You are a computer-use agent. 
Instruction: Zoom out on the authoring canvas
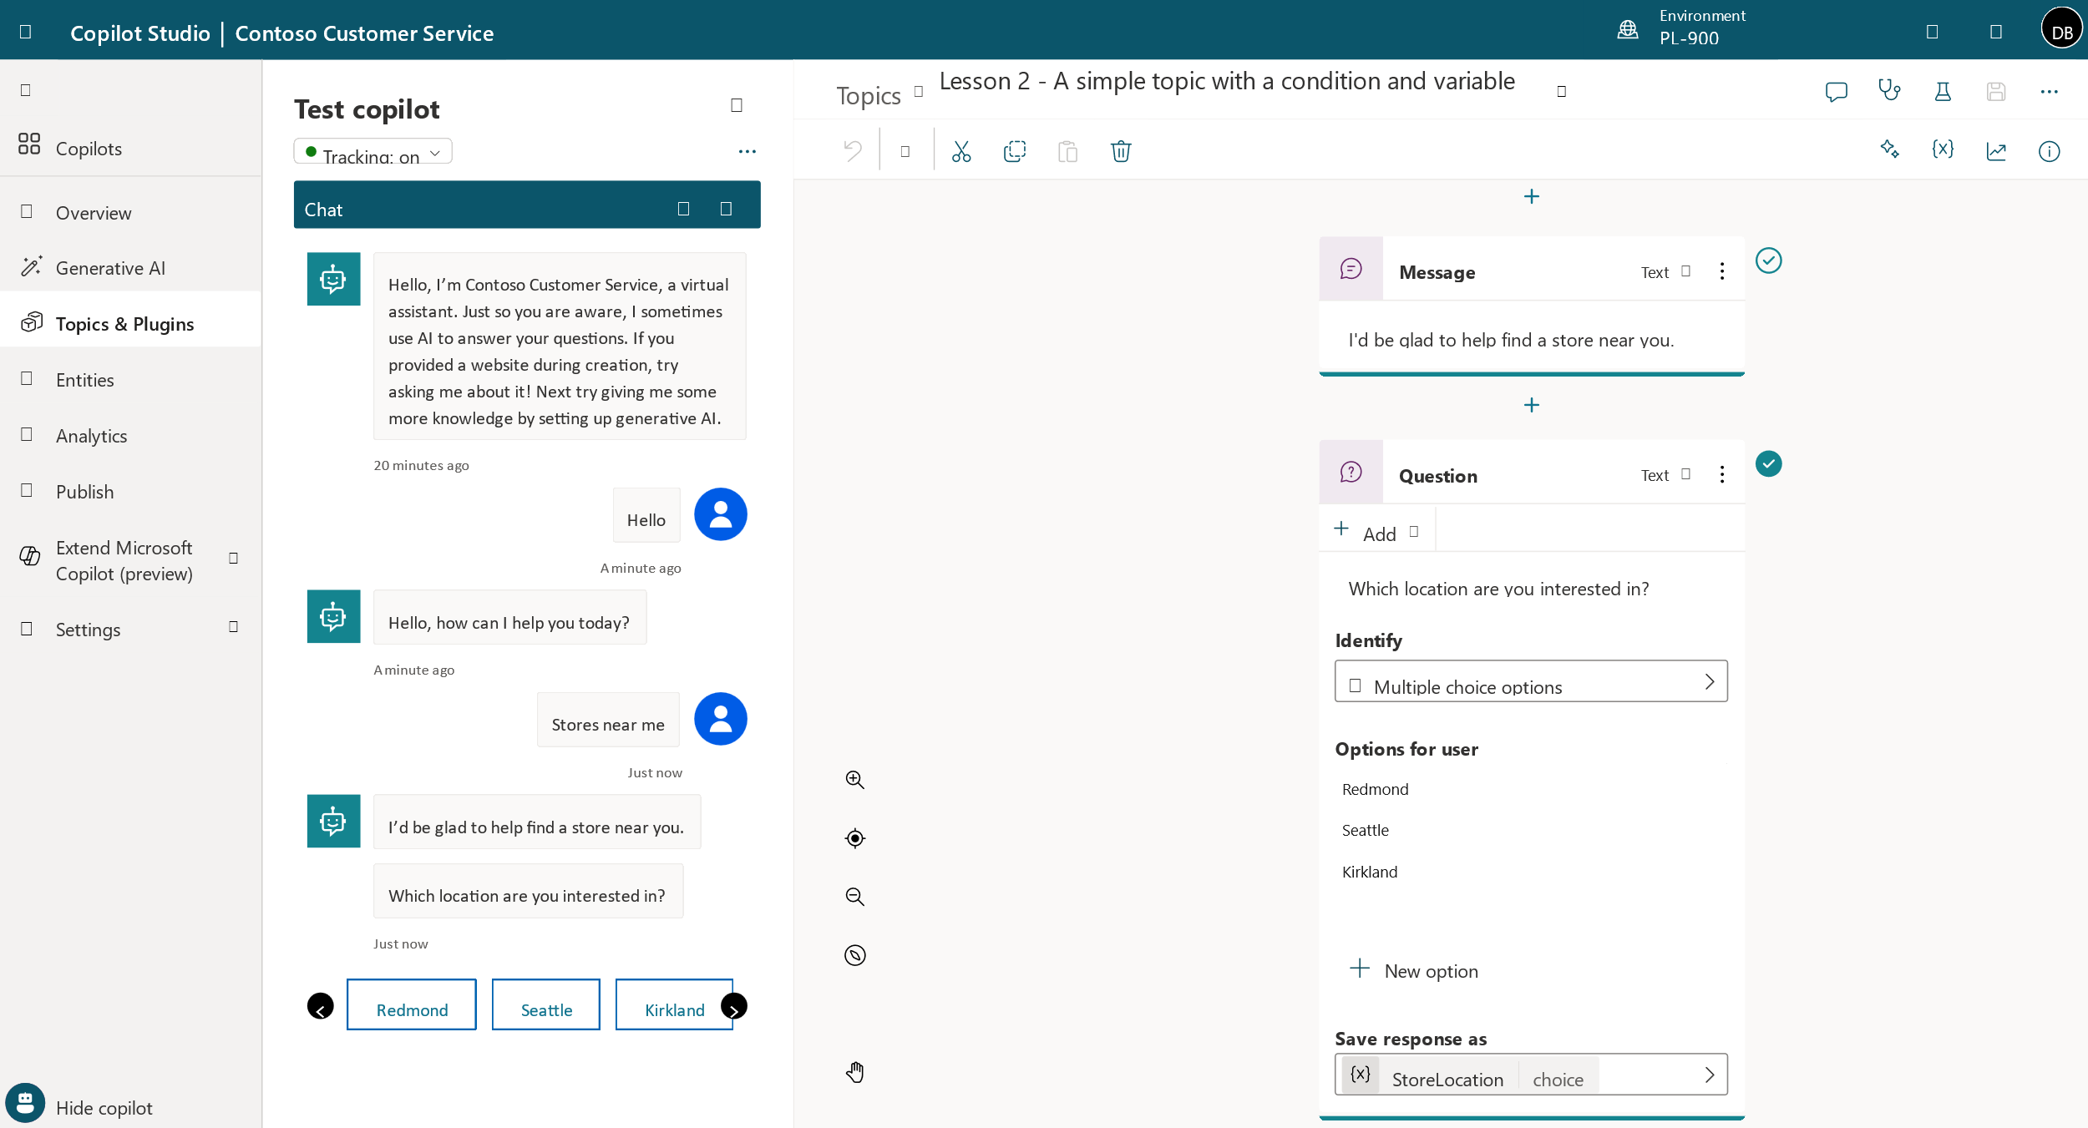854,897
